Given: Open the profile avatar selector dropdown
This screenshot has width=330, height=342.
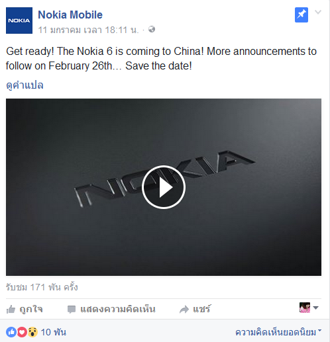Looking at the screenshot, I should [x=309, y=308].
